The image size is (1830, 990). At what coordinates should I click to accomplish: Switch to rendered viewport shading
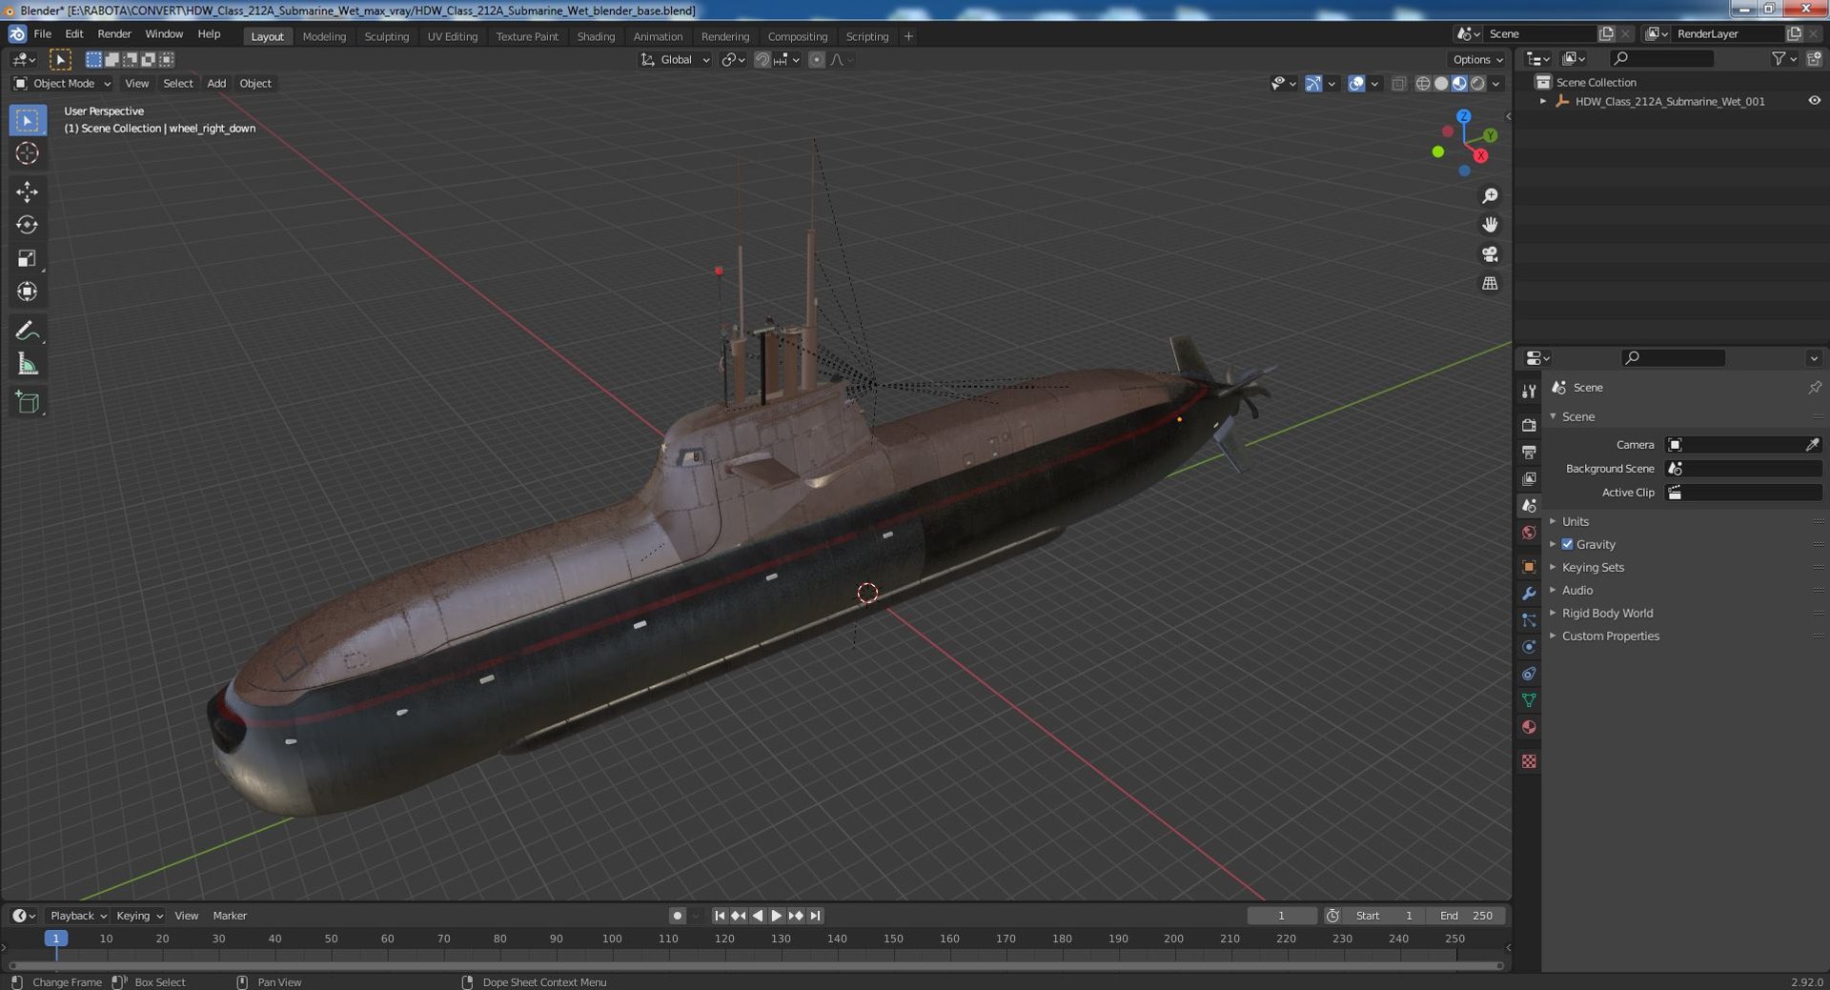1477,84
